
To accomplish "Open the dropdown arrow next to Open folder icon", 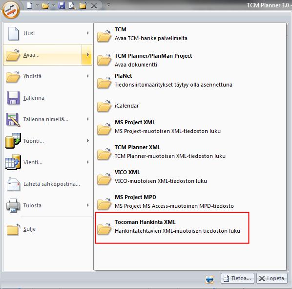I will point(53,5).
